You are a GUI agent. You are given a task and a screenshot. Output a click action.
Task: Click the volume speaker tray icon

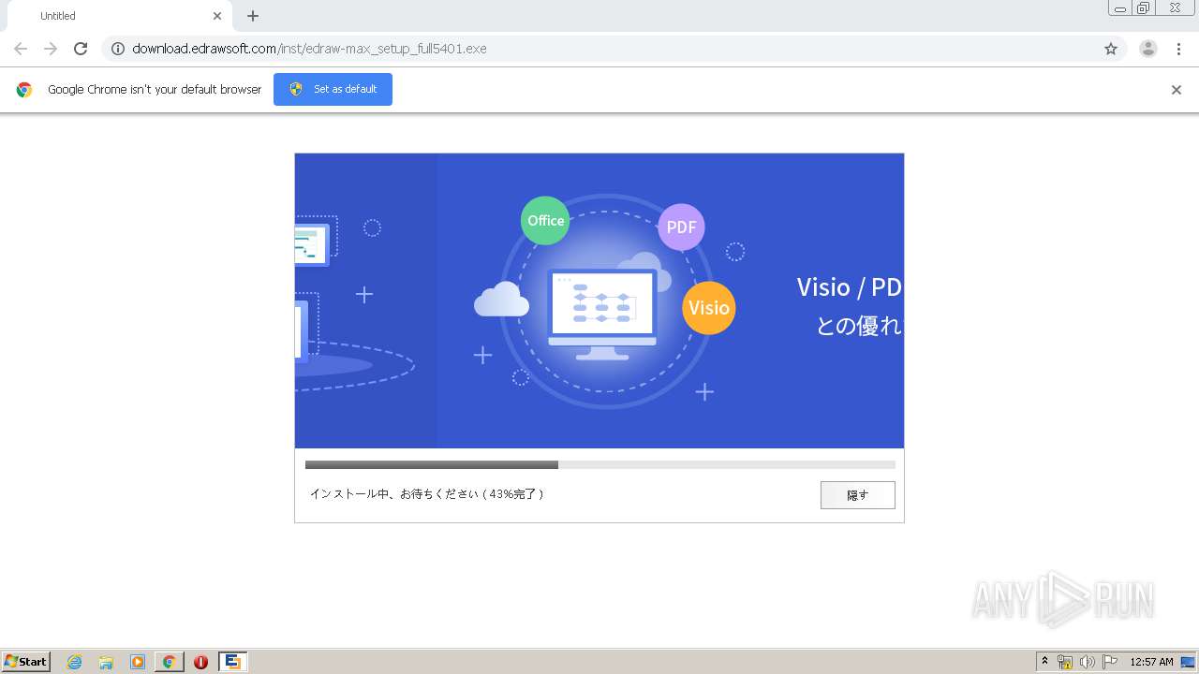coord(1088,662)
